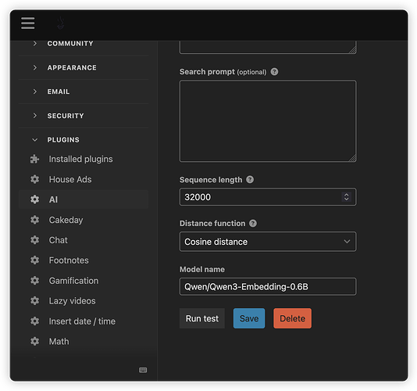The height and width of the screenshot is (391, 417).
Task: Click the Sequence length help icon
Action: coord(250,180)
